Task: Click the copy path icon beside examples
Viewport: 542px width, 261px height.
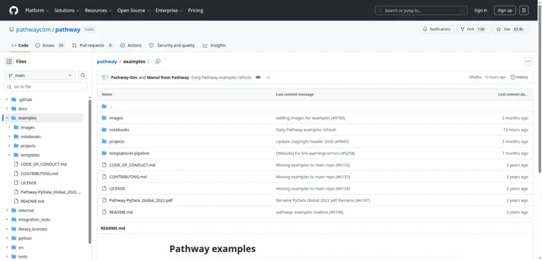Action: pyautogui.click(x=158, y=61)
